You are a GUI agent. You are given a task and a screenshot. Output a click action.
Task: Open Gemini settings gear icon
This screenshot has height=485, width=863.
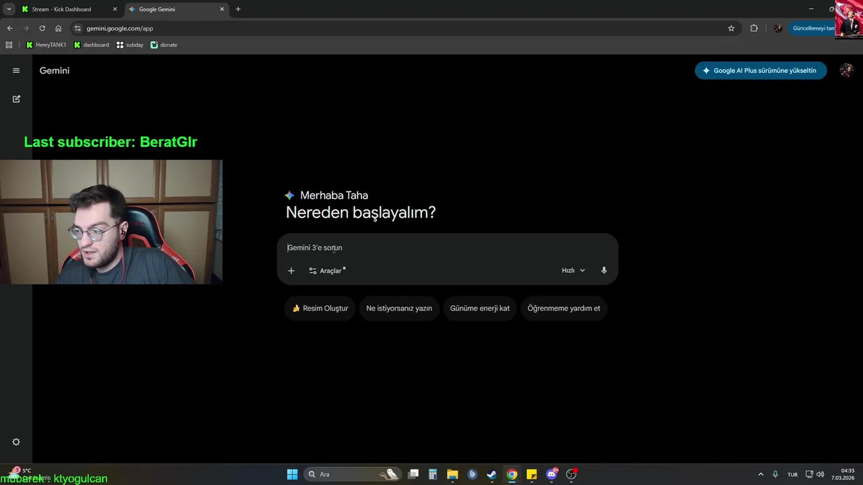pyautogui.click(x=16, y=442)
